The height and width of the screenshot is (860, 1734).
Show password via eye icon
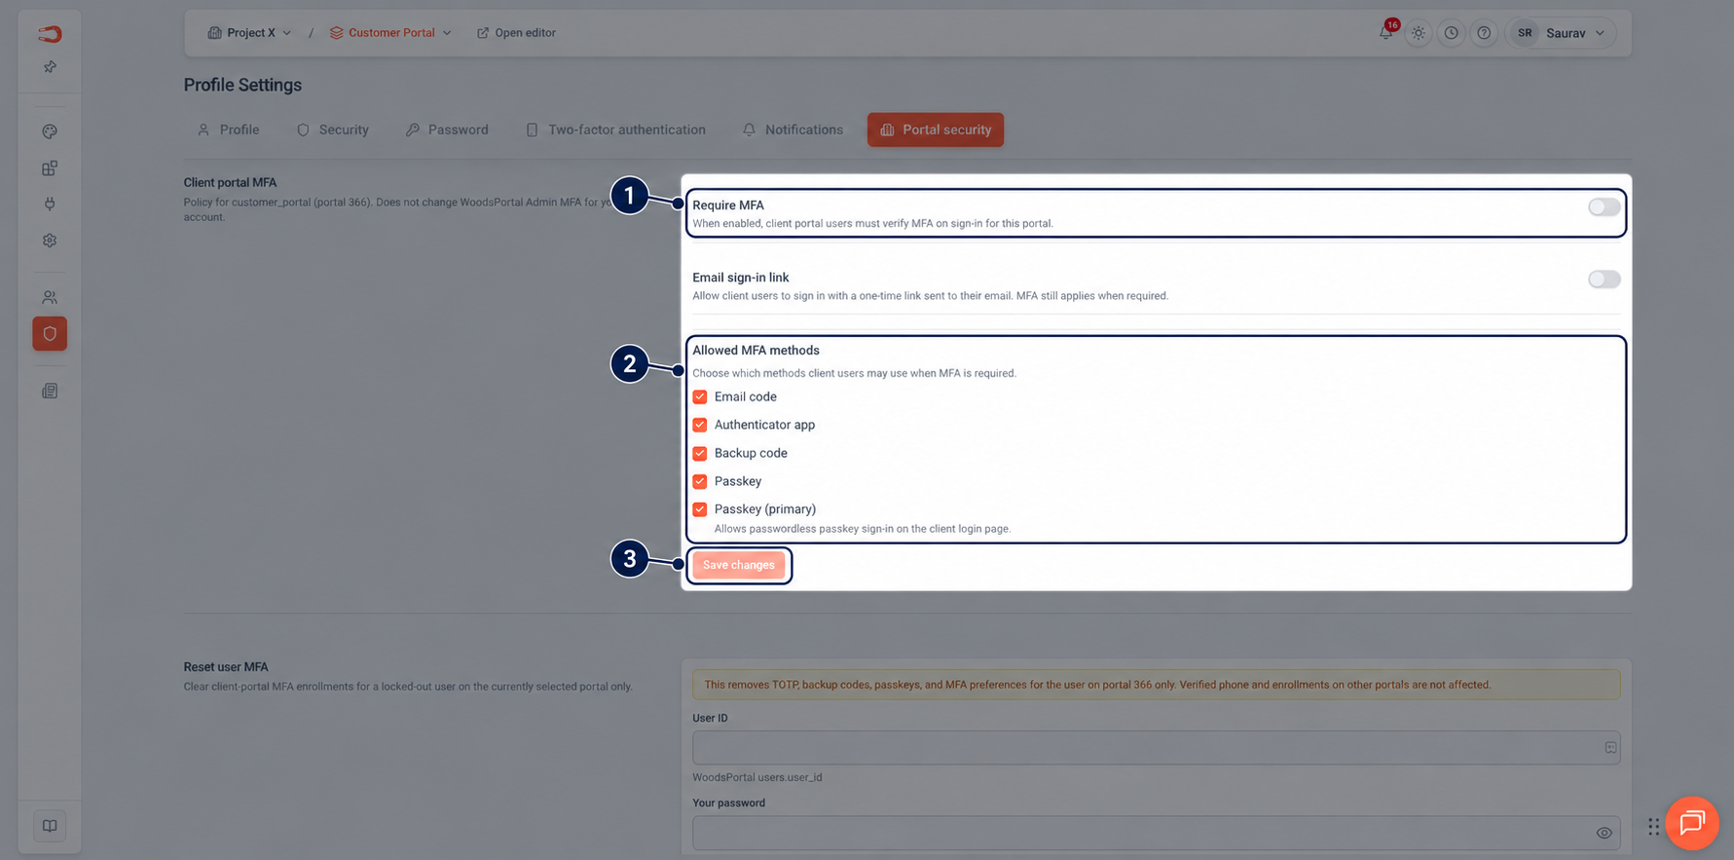click(x=1604, y=833)
